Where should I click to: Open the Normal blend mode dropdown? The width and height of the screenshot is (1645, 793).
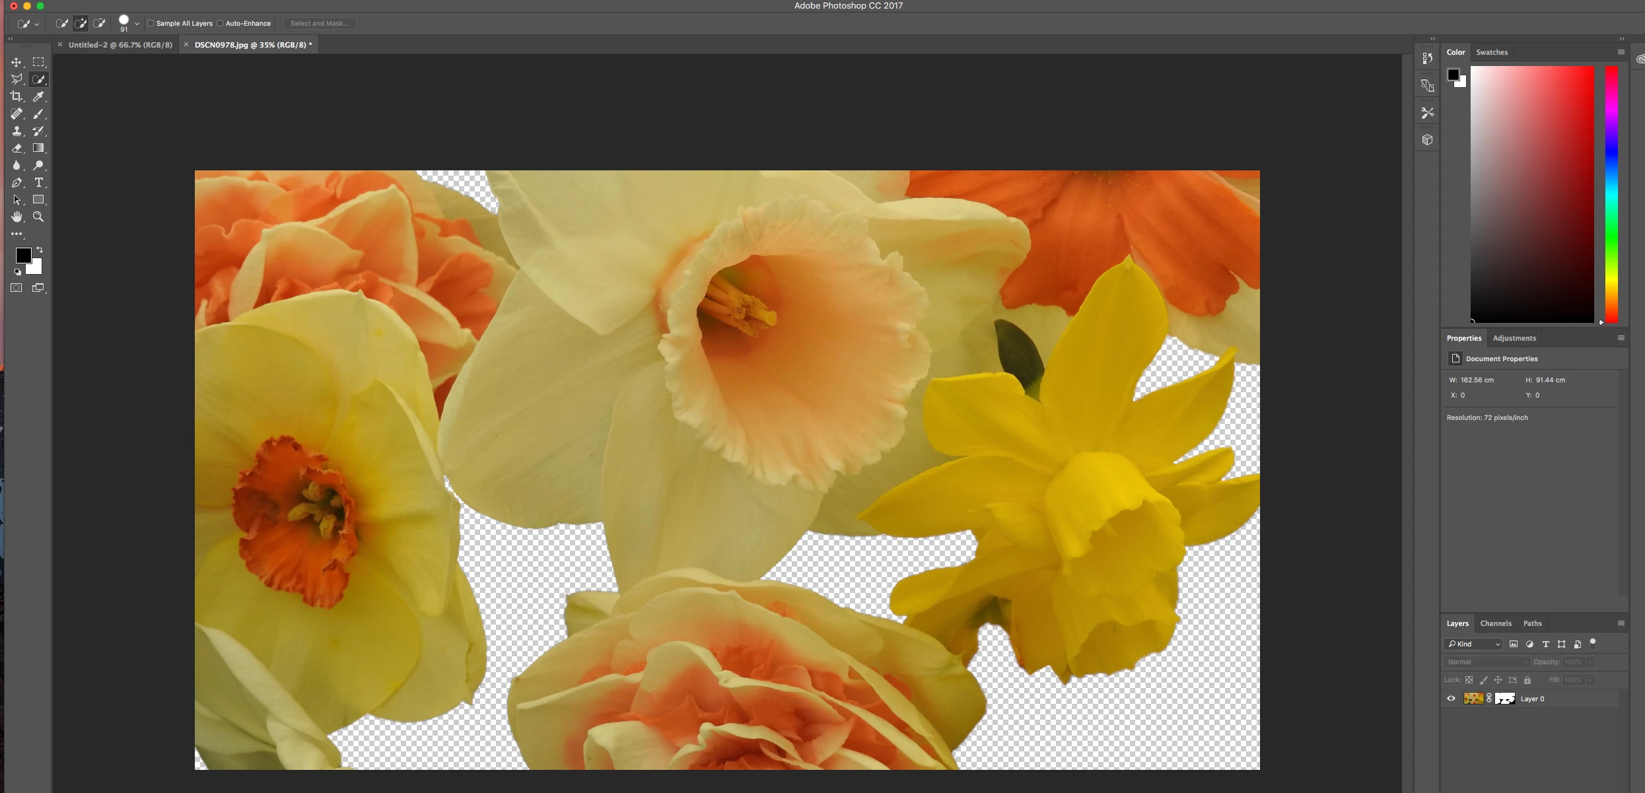(1486, 662)
